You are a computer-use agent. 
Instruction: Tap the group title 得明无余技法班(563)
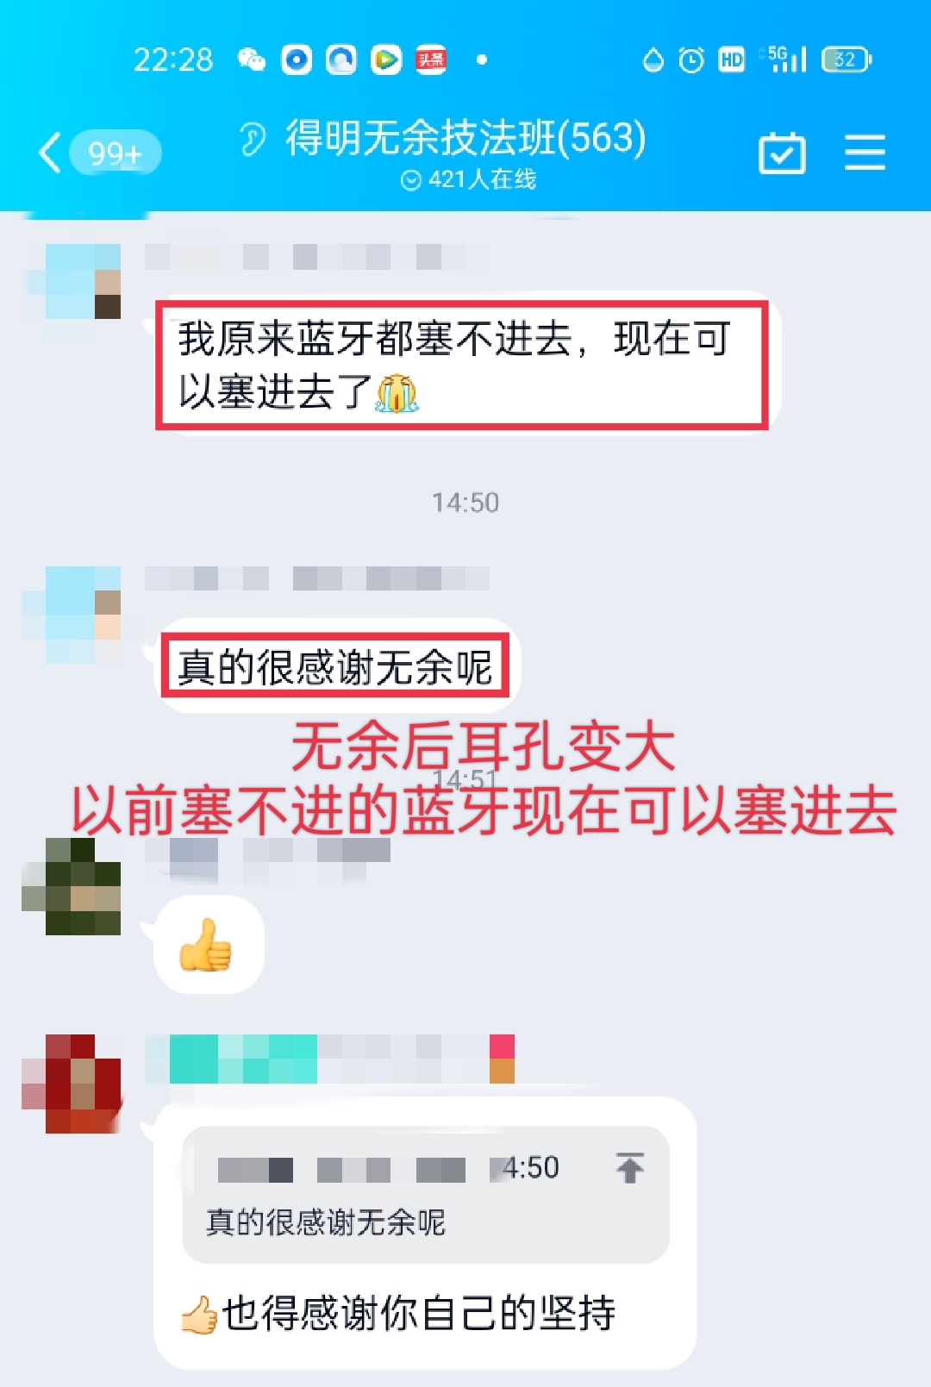465,138
